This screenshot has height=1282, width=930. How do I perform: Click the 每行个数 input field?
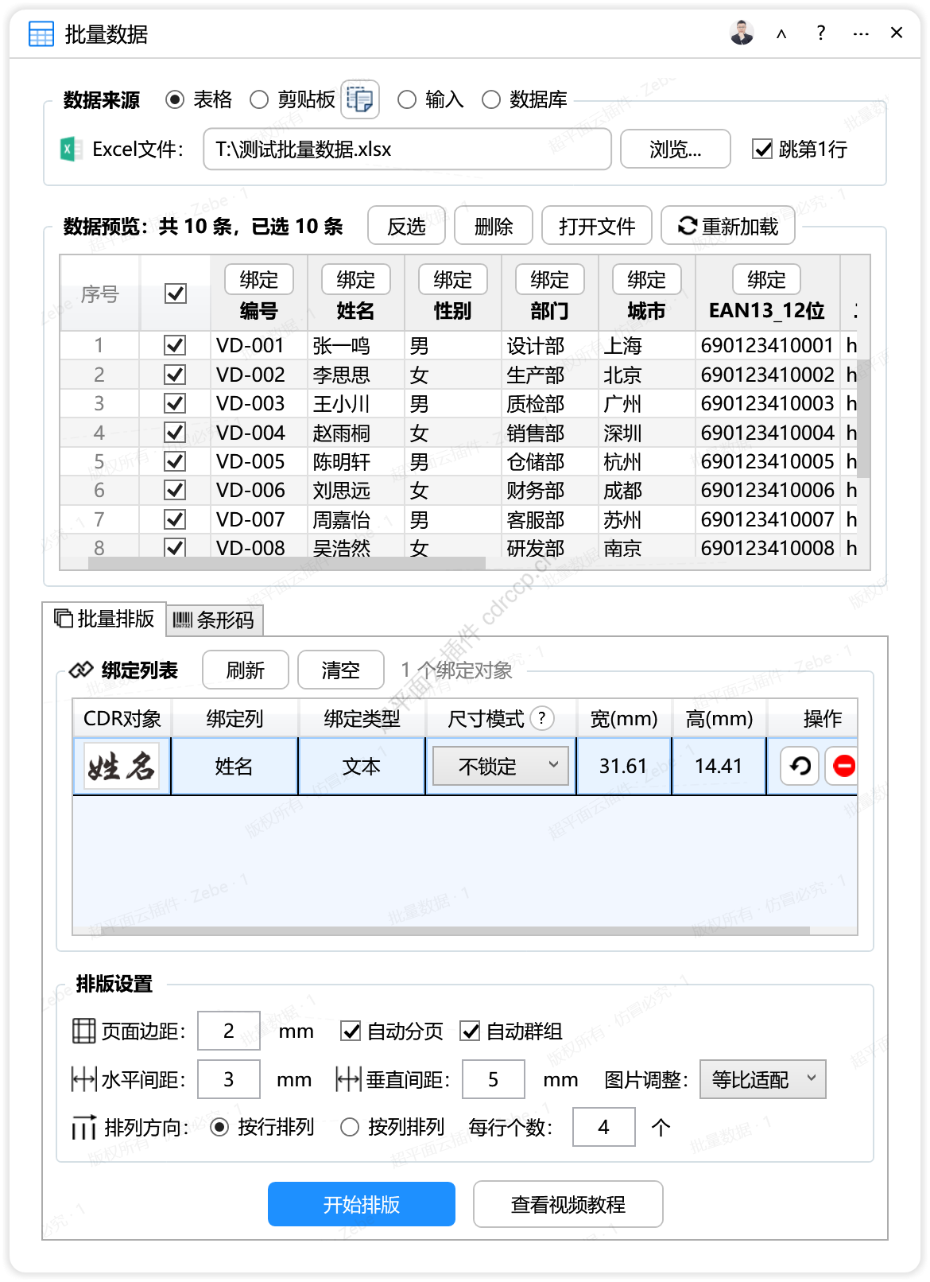(x=604, y=1127)
